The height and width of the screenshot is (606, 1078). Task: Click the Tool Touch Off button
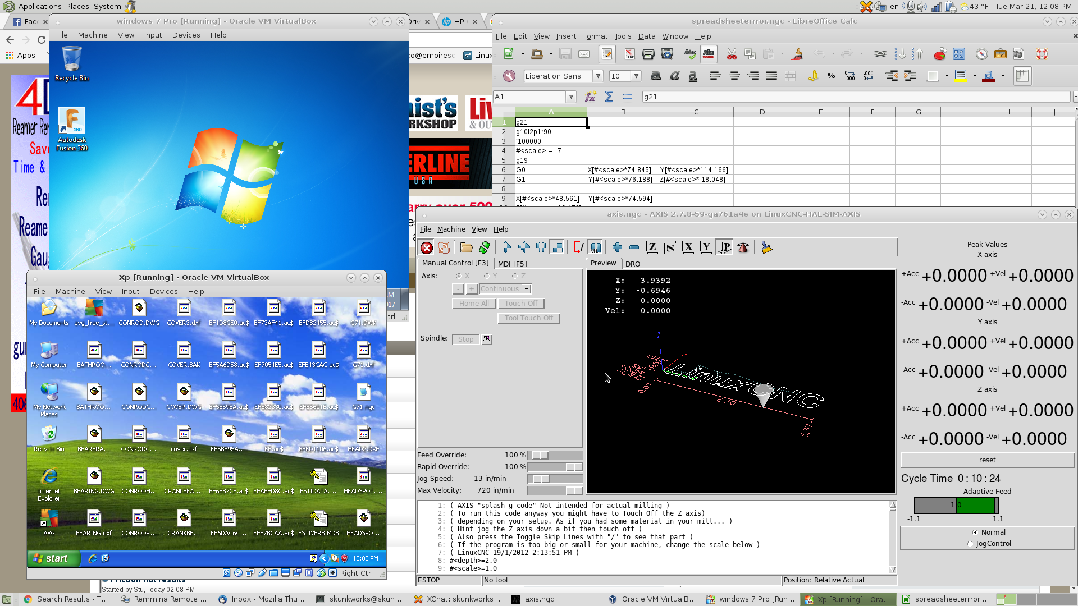(528, 318)
